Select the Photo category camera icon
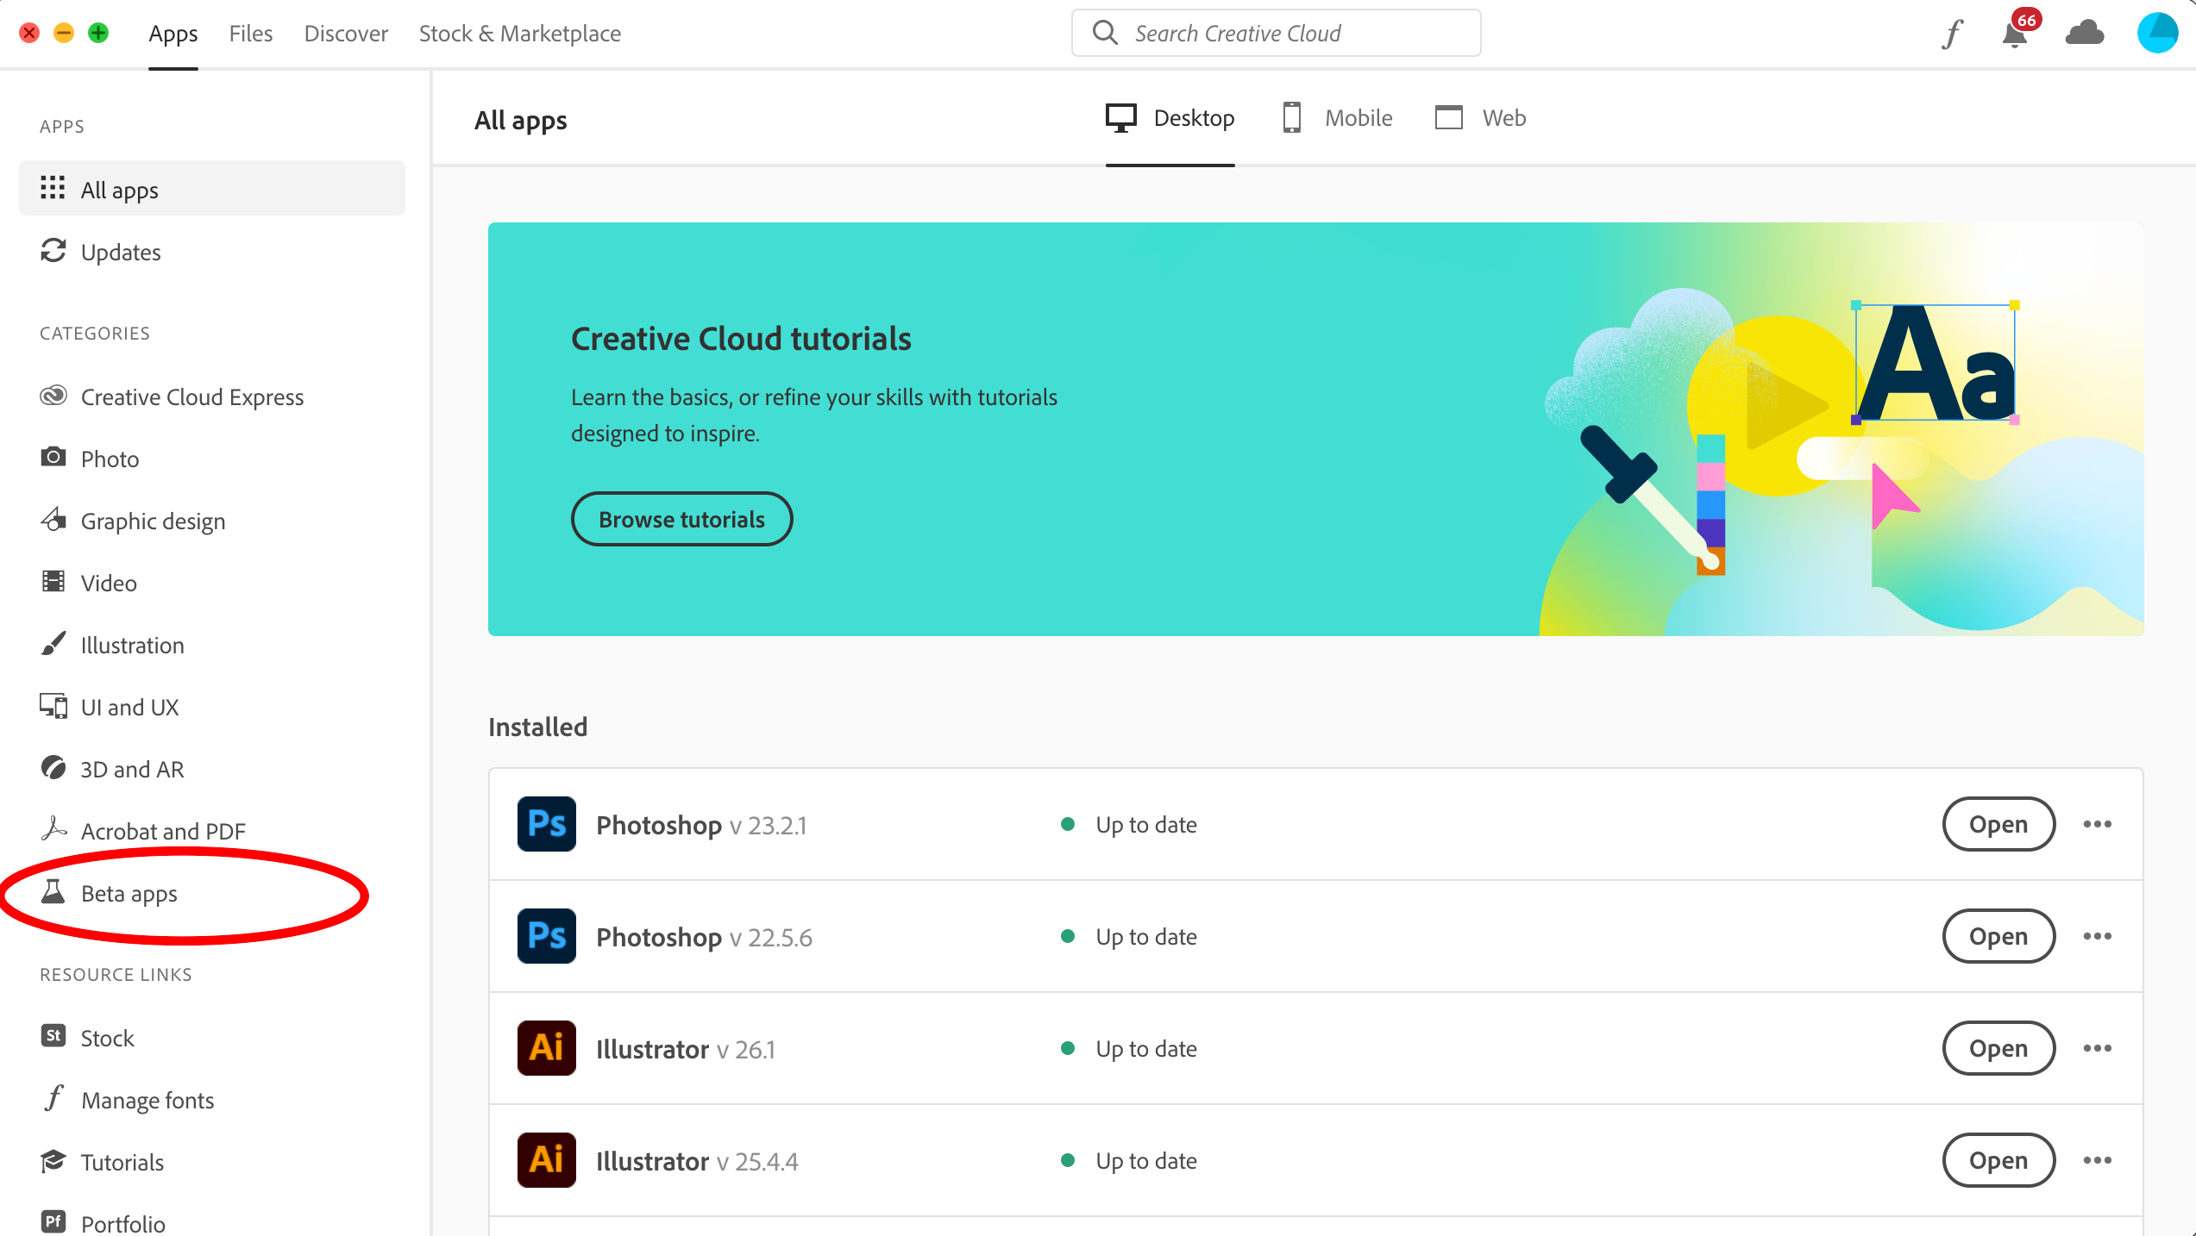The height and width of the screenshot is (1236, 2196). coord(53,458)
